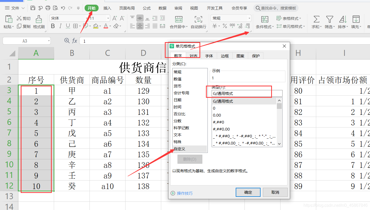The width and height of the screenshot is (370, 210).
Task: Click the Sum (求和) sigma icon
Action: pos(316,19)
